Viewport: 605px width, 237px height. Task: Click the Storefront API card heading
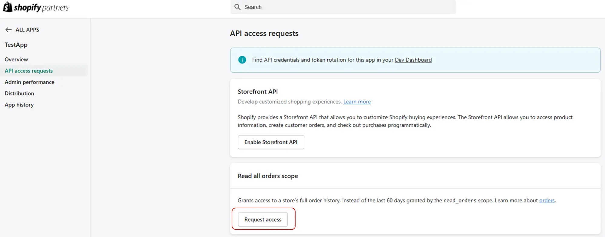258,91
